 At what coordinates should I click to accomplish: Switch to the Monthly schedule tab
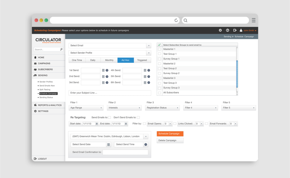point(109,60)
